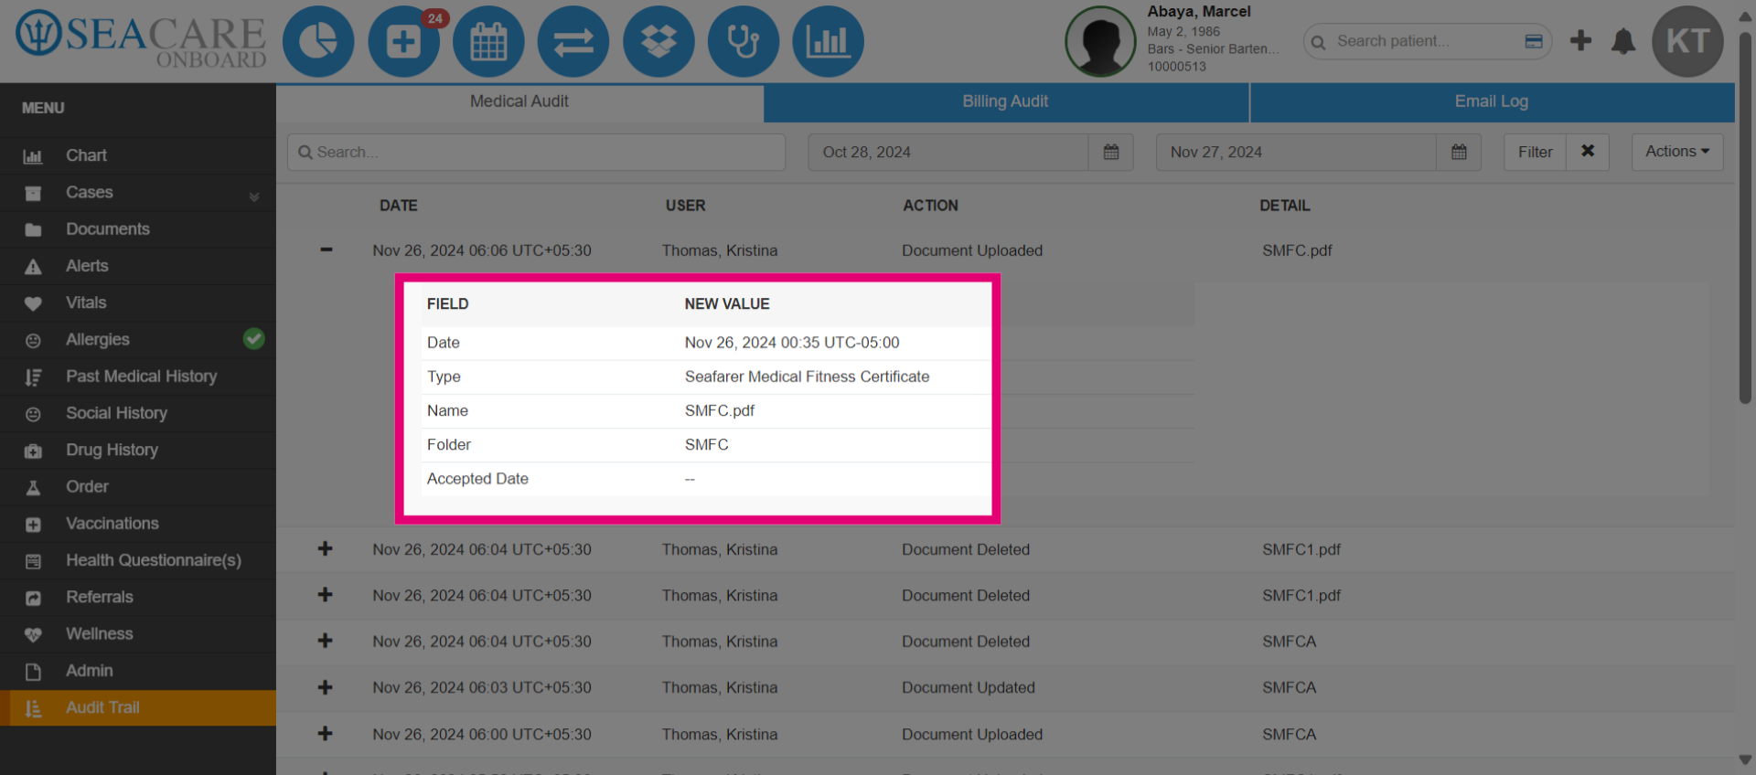Click the ACTION column header
The height and width of the screenshot is (775, 1756).
pyautogui.click(x=930, y=206)
